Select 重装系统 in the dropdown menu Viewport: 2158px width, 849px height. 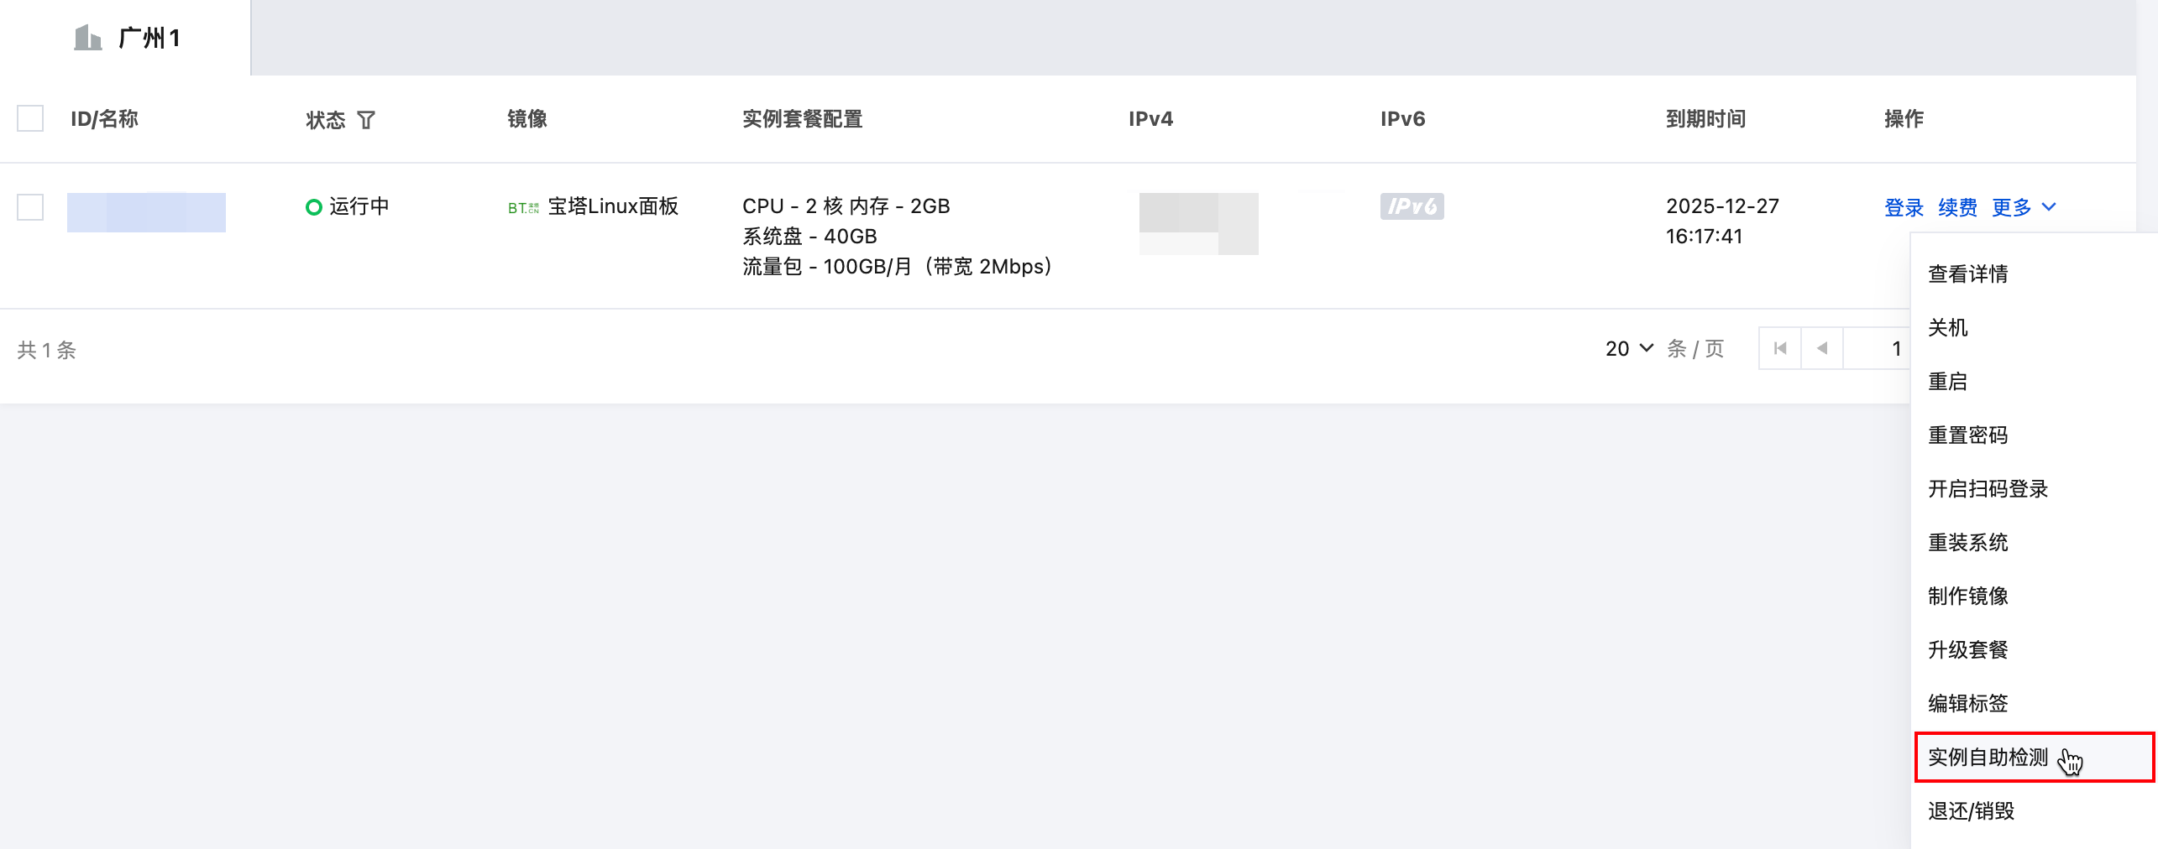pyautogui.click(x=1967, y=543)
